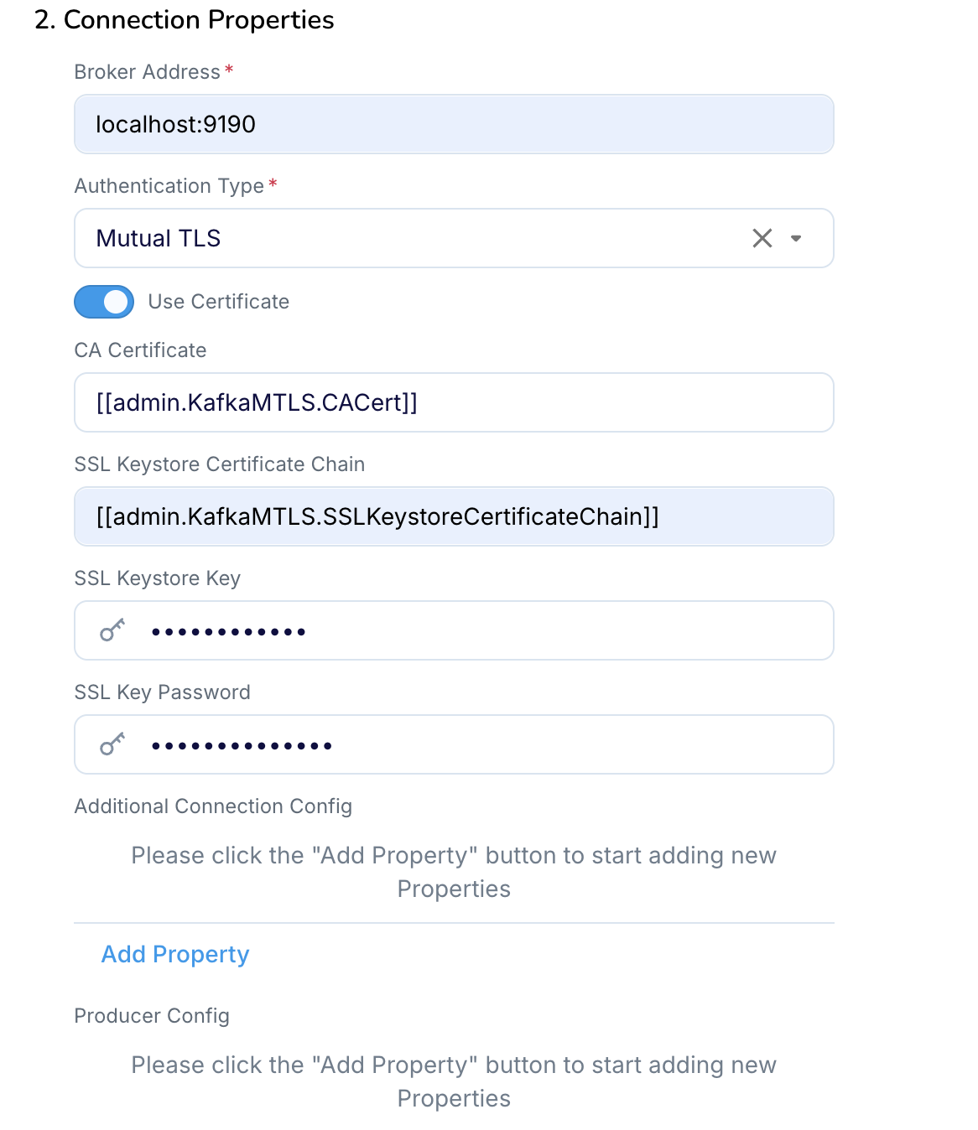The height and width of the screenshot is (1130, 978).
Task: Toggle the Use Certificate switch off
Action: (104, 302)
